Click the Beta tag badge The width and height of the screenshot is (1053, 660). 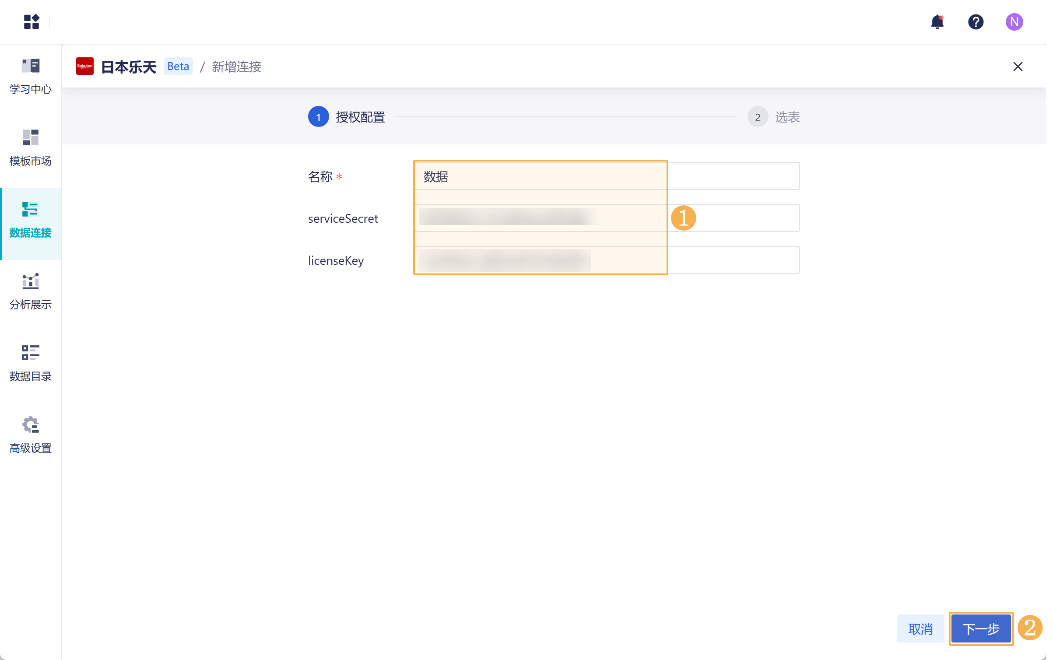point(178,67)
